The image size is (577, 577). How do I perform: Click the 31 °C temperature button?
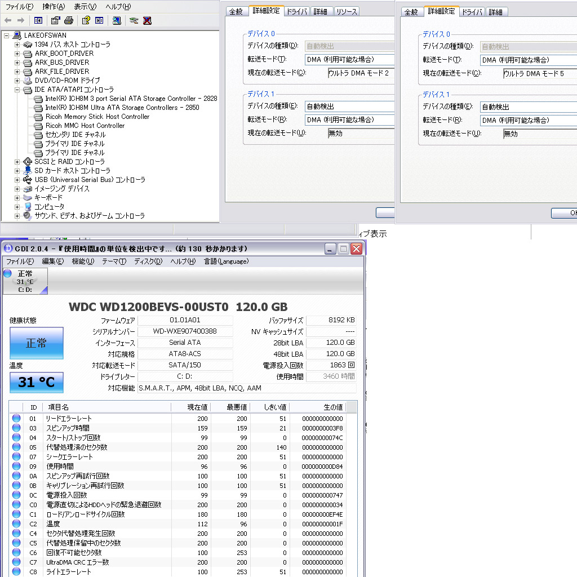pos(37,383)
